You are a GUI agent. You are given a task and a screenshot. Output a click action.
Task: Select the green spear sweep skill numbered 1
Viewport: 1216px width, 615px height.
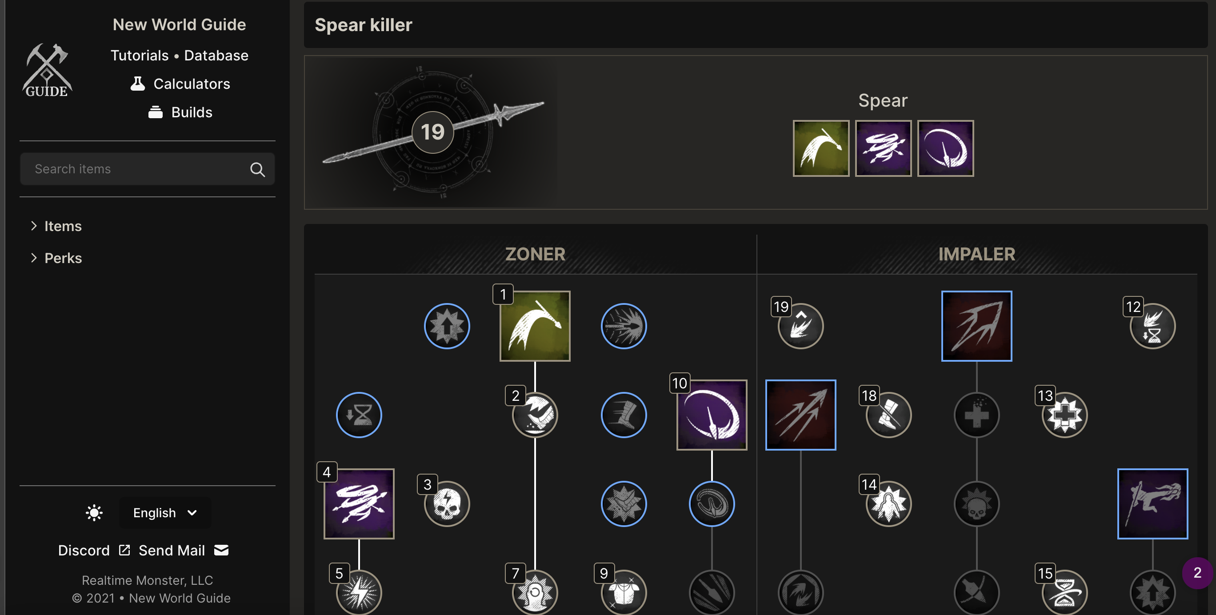[535, 326]
